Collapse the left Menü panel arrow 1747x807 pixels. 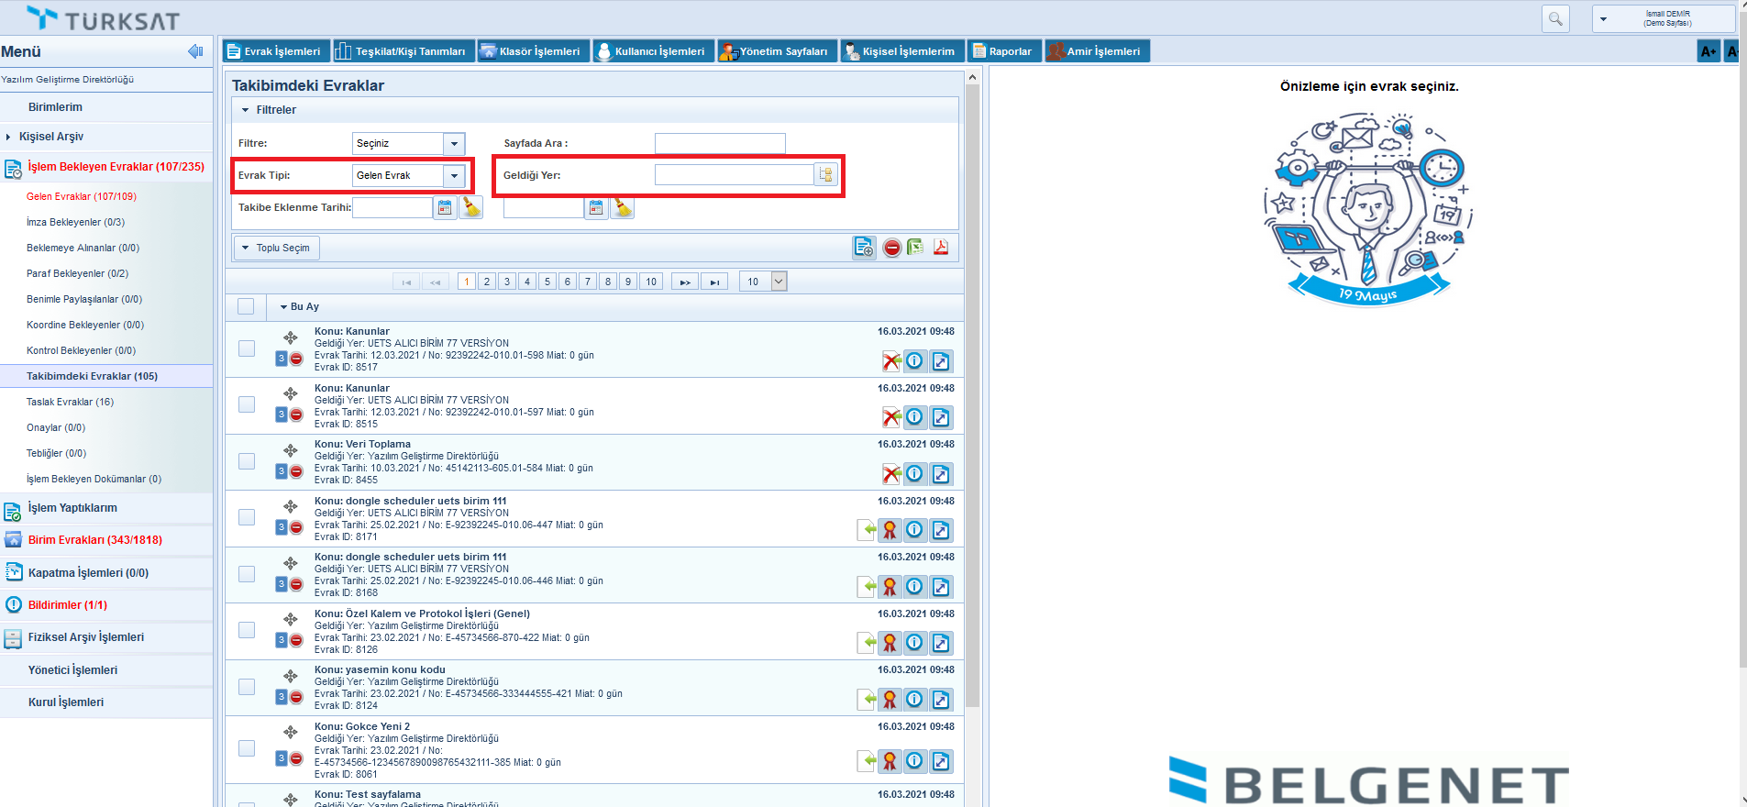coord(195,51)
